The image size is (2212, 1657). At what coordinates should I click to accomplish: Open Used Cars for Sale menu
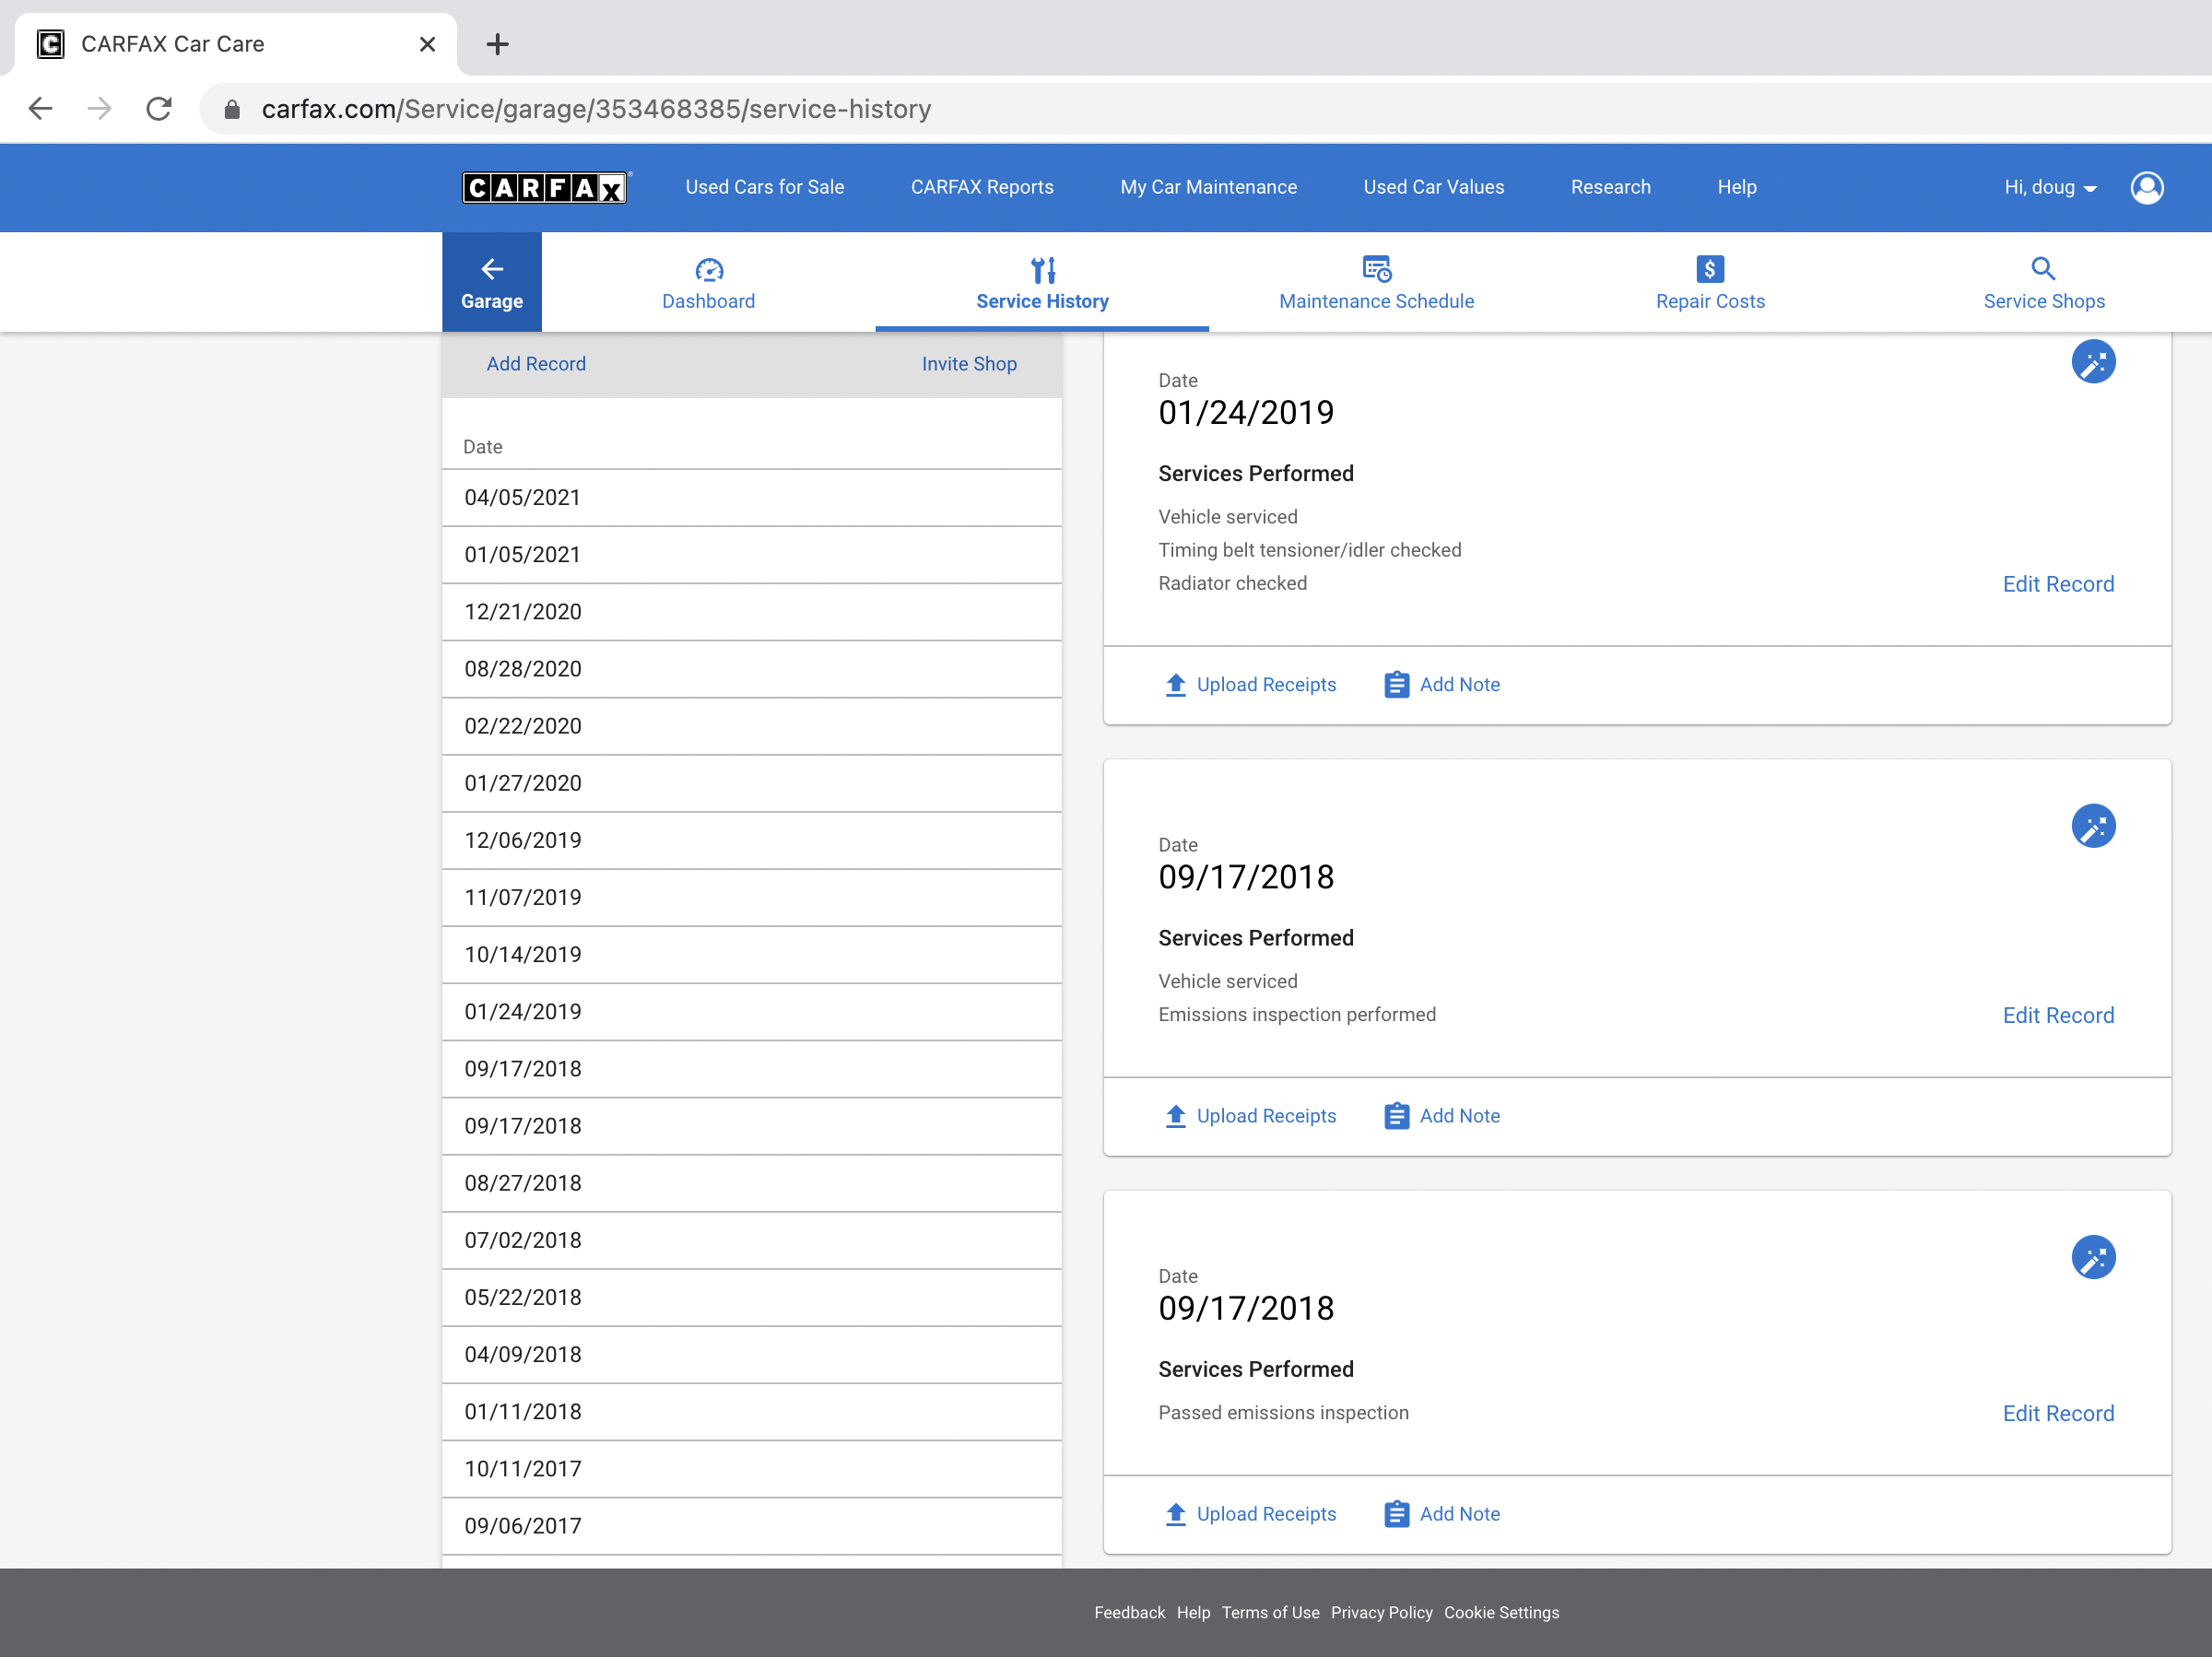point(765,187)
